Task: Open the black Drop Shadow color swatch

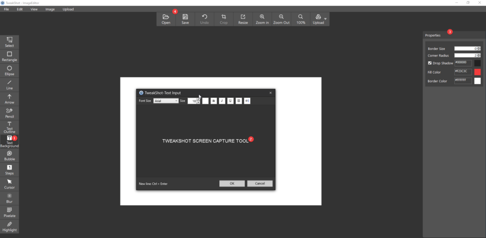Action: [477, 63]
